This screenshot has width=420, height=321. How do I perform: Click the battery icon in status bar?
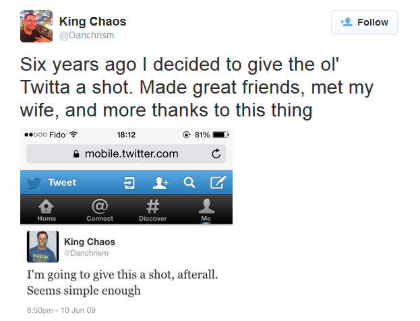coord(220,135)
